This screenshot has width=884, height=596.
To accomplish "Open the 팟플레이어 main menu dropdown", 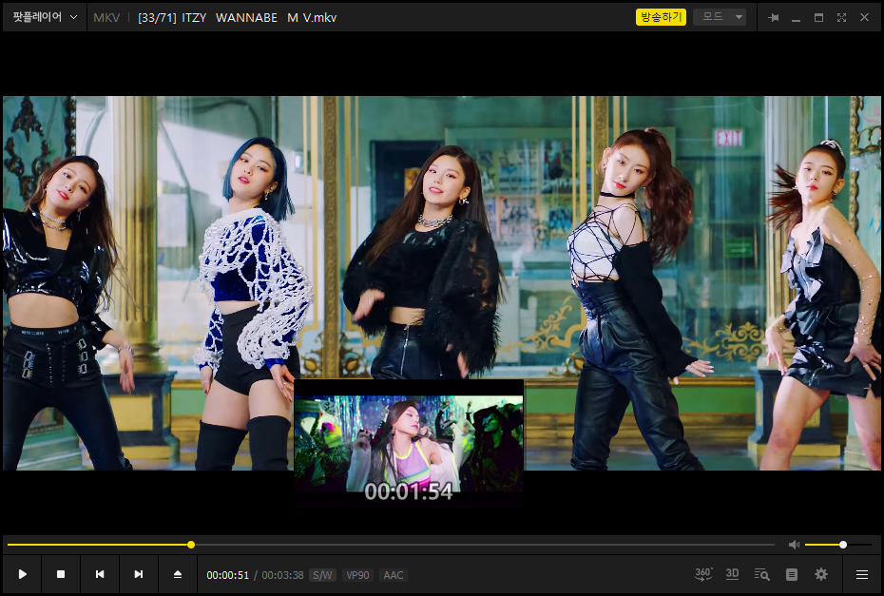I will pyautogui.click(x=45, y=17).
